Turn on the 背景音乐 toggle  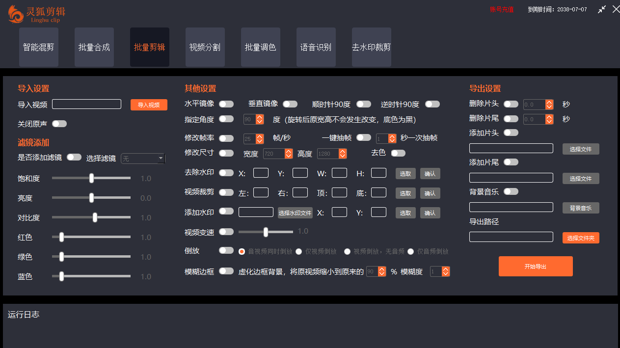511,191
